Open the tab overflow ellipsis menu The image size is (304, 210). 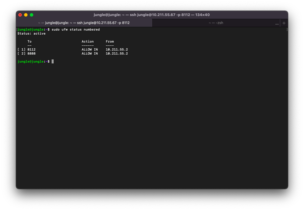[x=277, y=24]
